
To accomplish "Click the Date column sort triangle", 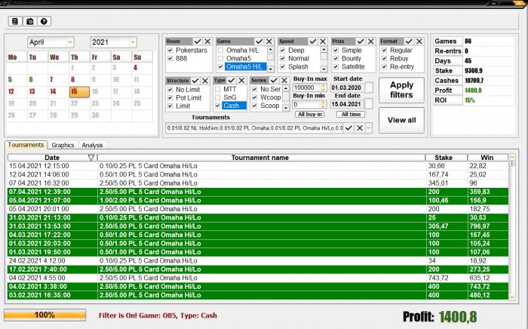I will pyautogui.click(x=91, y=158).
